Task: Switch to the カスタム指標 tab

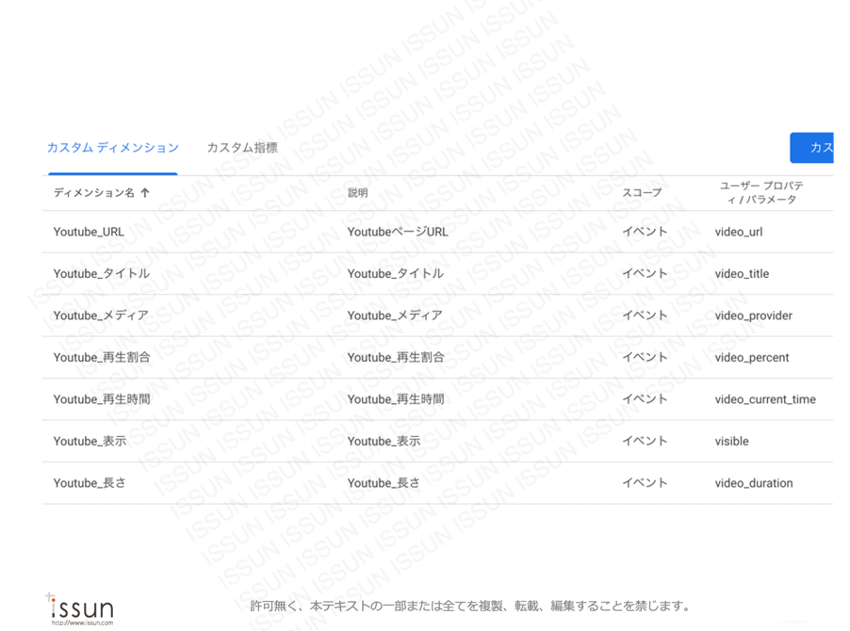Action: [242, 148]
